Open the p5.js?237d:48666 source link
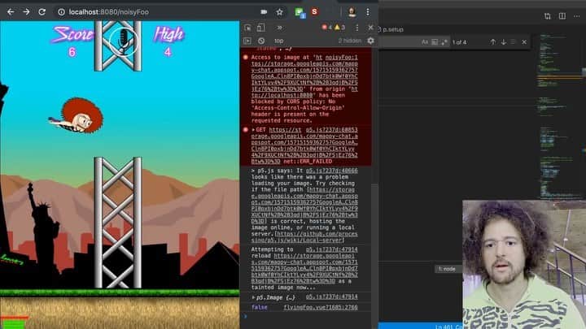This screenshot has height=329, width=586. point(331,171)
